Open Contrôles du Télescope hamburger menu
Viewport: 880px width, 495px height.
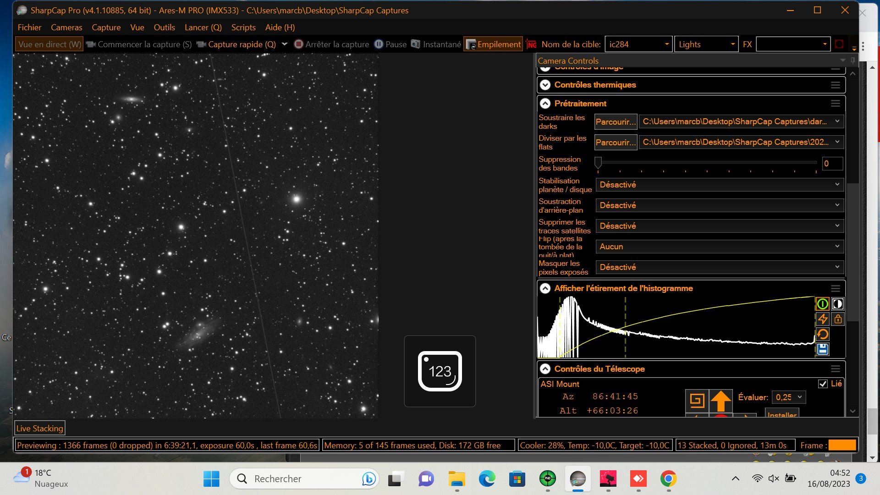coord(836,369)
